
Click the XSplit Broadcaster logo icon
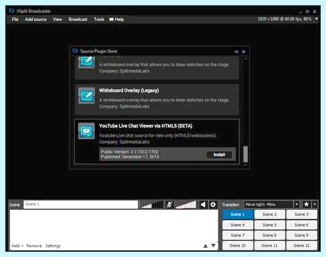point(12,10)
